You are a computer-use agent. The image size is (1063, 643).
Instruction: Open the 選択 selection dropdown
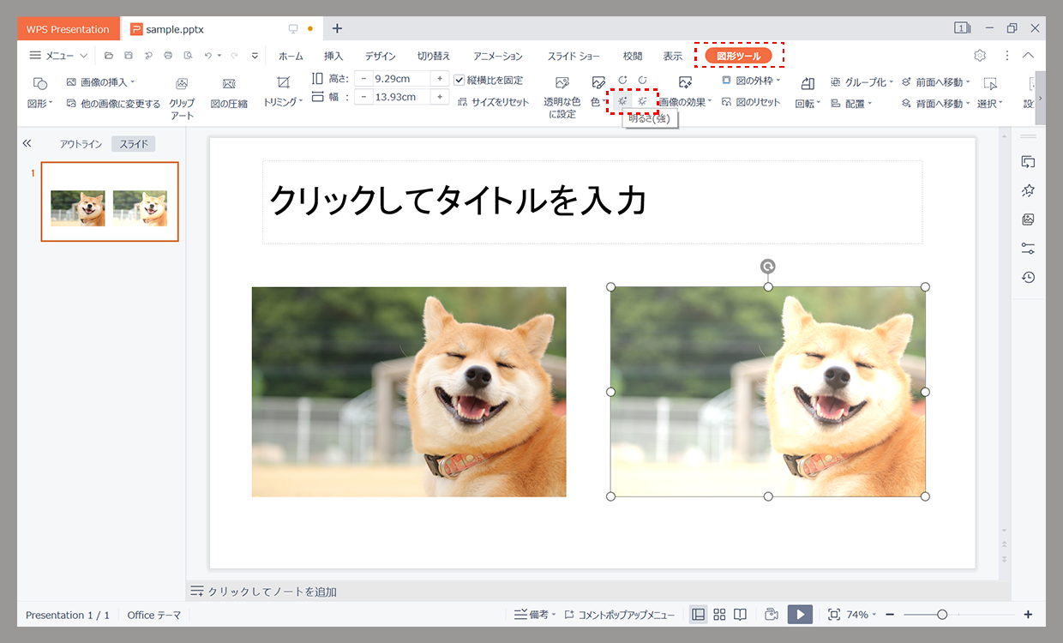point(990,104)
